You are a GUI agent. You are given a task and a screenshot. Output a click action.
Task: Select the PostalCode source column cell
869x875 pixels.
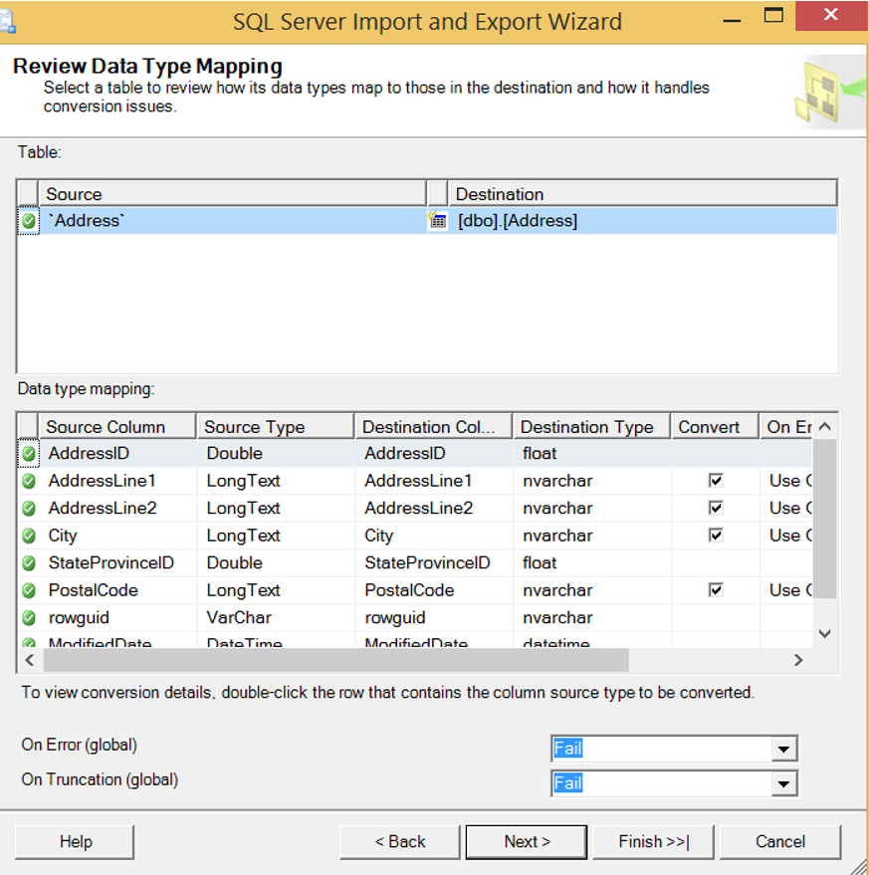[117, 590]
